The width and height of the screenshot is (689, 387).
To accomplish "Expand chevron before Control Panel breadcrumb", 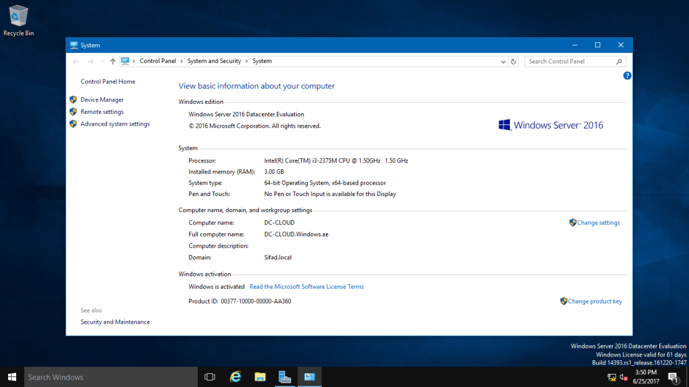I will click(x=134, y=61).
